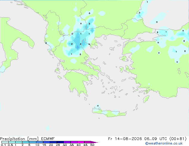This screenshot has height=146, width=189.
Task: Click the ECMWF model label
Action: pyautogui.click(x=48, y=139)
